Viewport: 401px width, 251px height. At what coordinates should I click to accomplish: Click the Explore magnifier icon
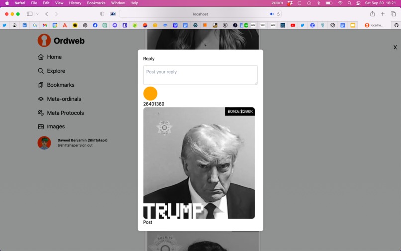[x=41, y=71]
